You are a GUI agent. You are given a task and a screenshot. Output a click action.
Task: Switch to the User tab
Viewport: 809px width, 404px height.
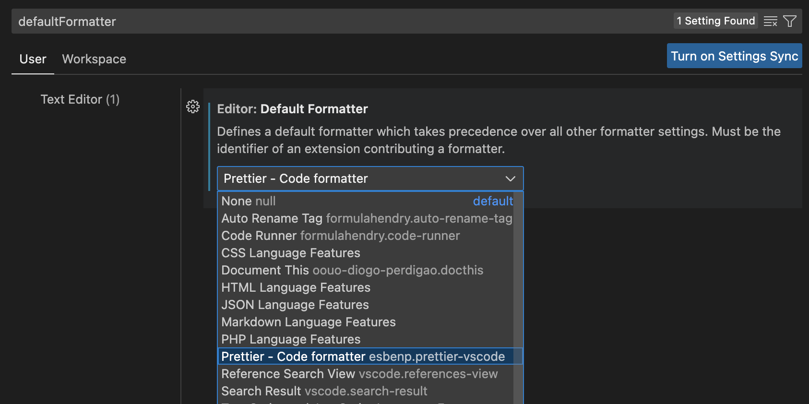33,59
